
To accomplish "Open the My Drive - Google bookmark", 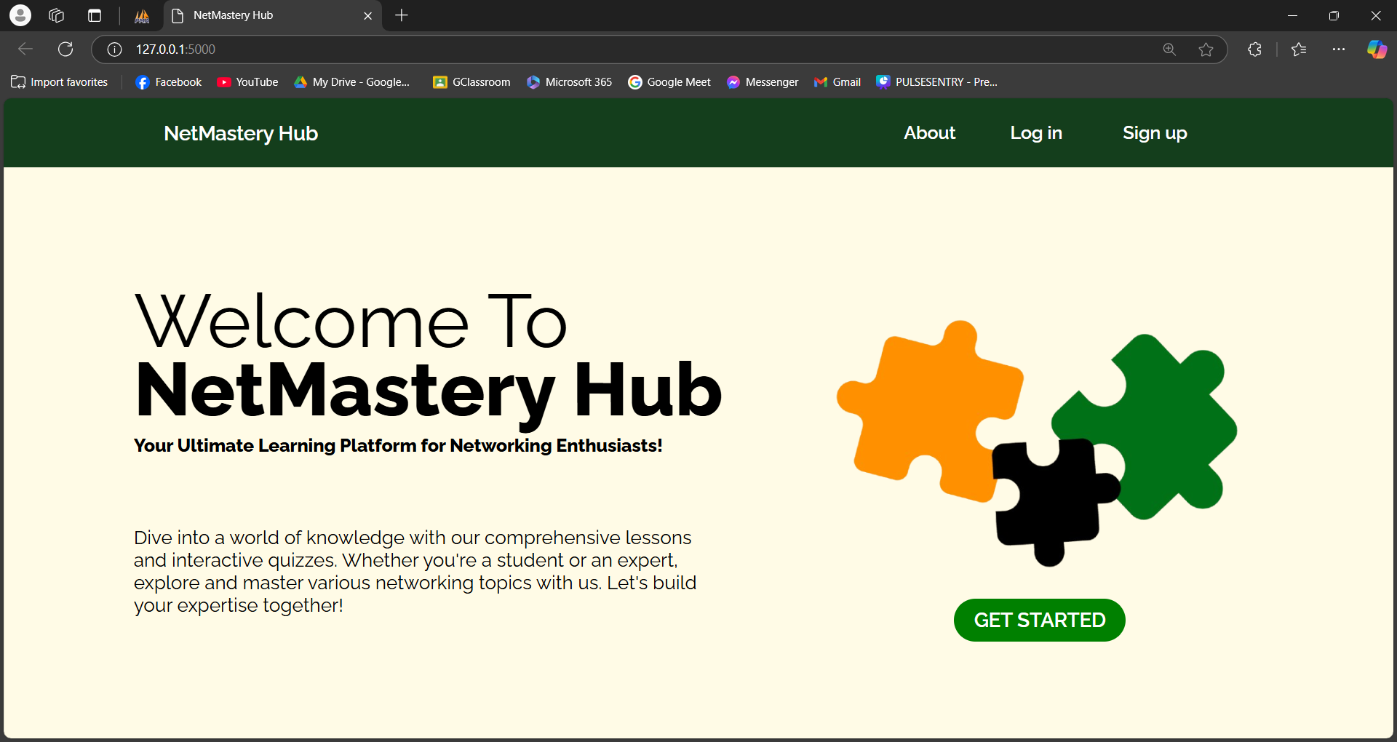I will click(352, 82).
